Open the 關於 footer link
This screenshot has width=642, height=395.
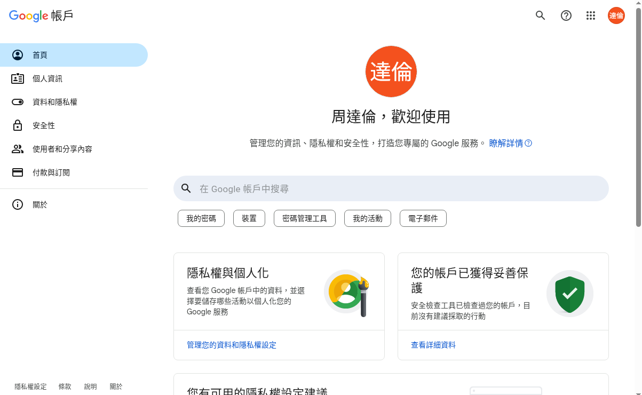[x=116, y=386]
